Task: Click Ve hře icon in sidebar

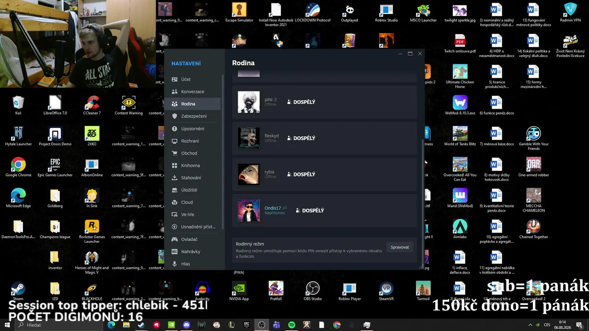Action: (174, 215)
